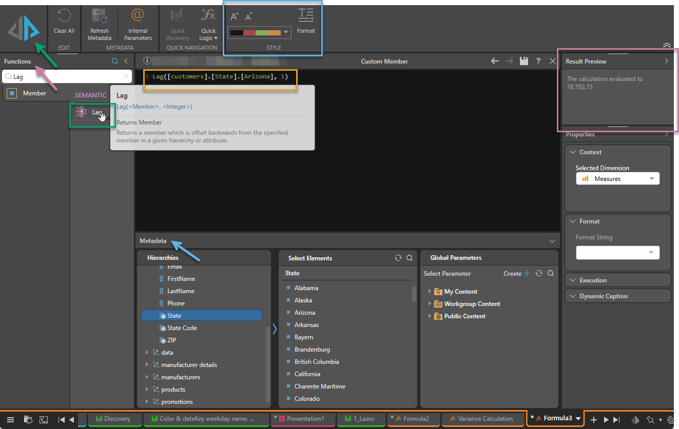Click the Pyramid logo home icon

(24, 28)
